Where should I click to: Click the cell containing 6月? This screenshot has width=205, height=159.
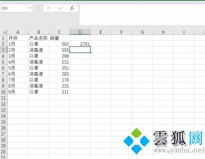pyautogui.click(x=18, y=74)
